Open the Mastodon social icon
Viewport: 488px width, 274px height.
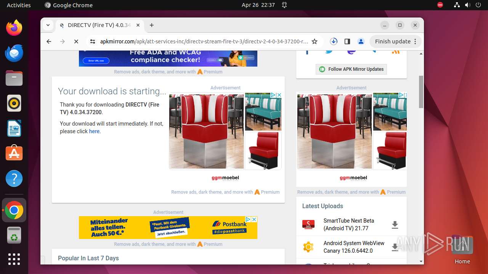tap(352, 51)
